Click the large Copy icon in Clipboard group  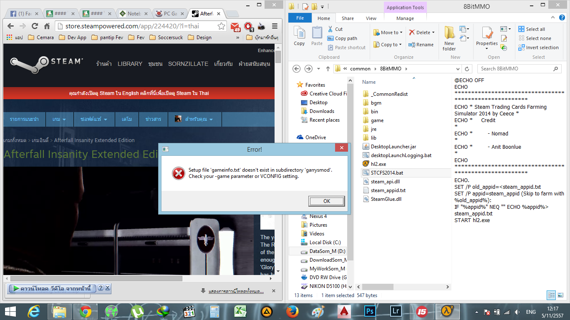click(x=299, y=32)
